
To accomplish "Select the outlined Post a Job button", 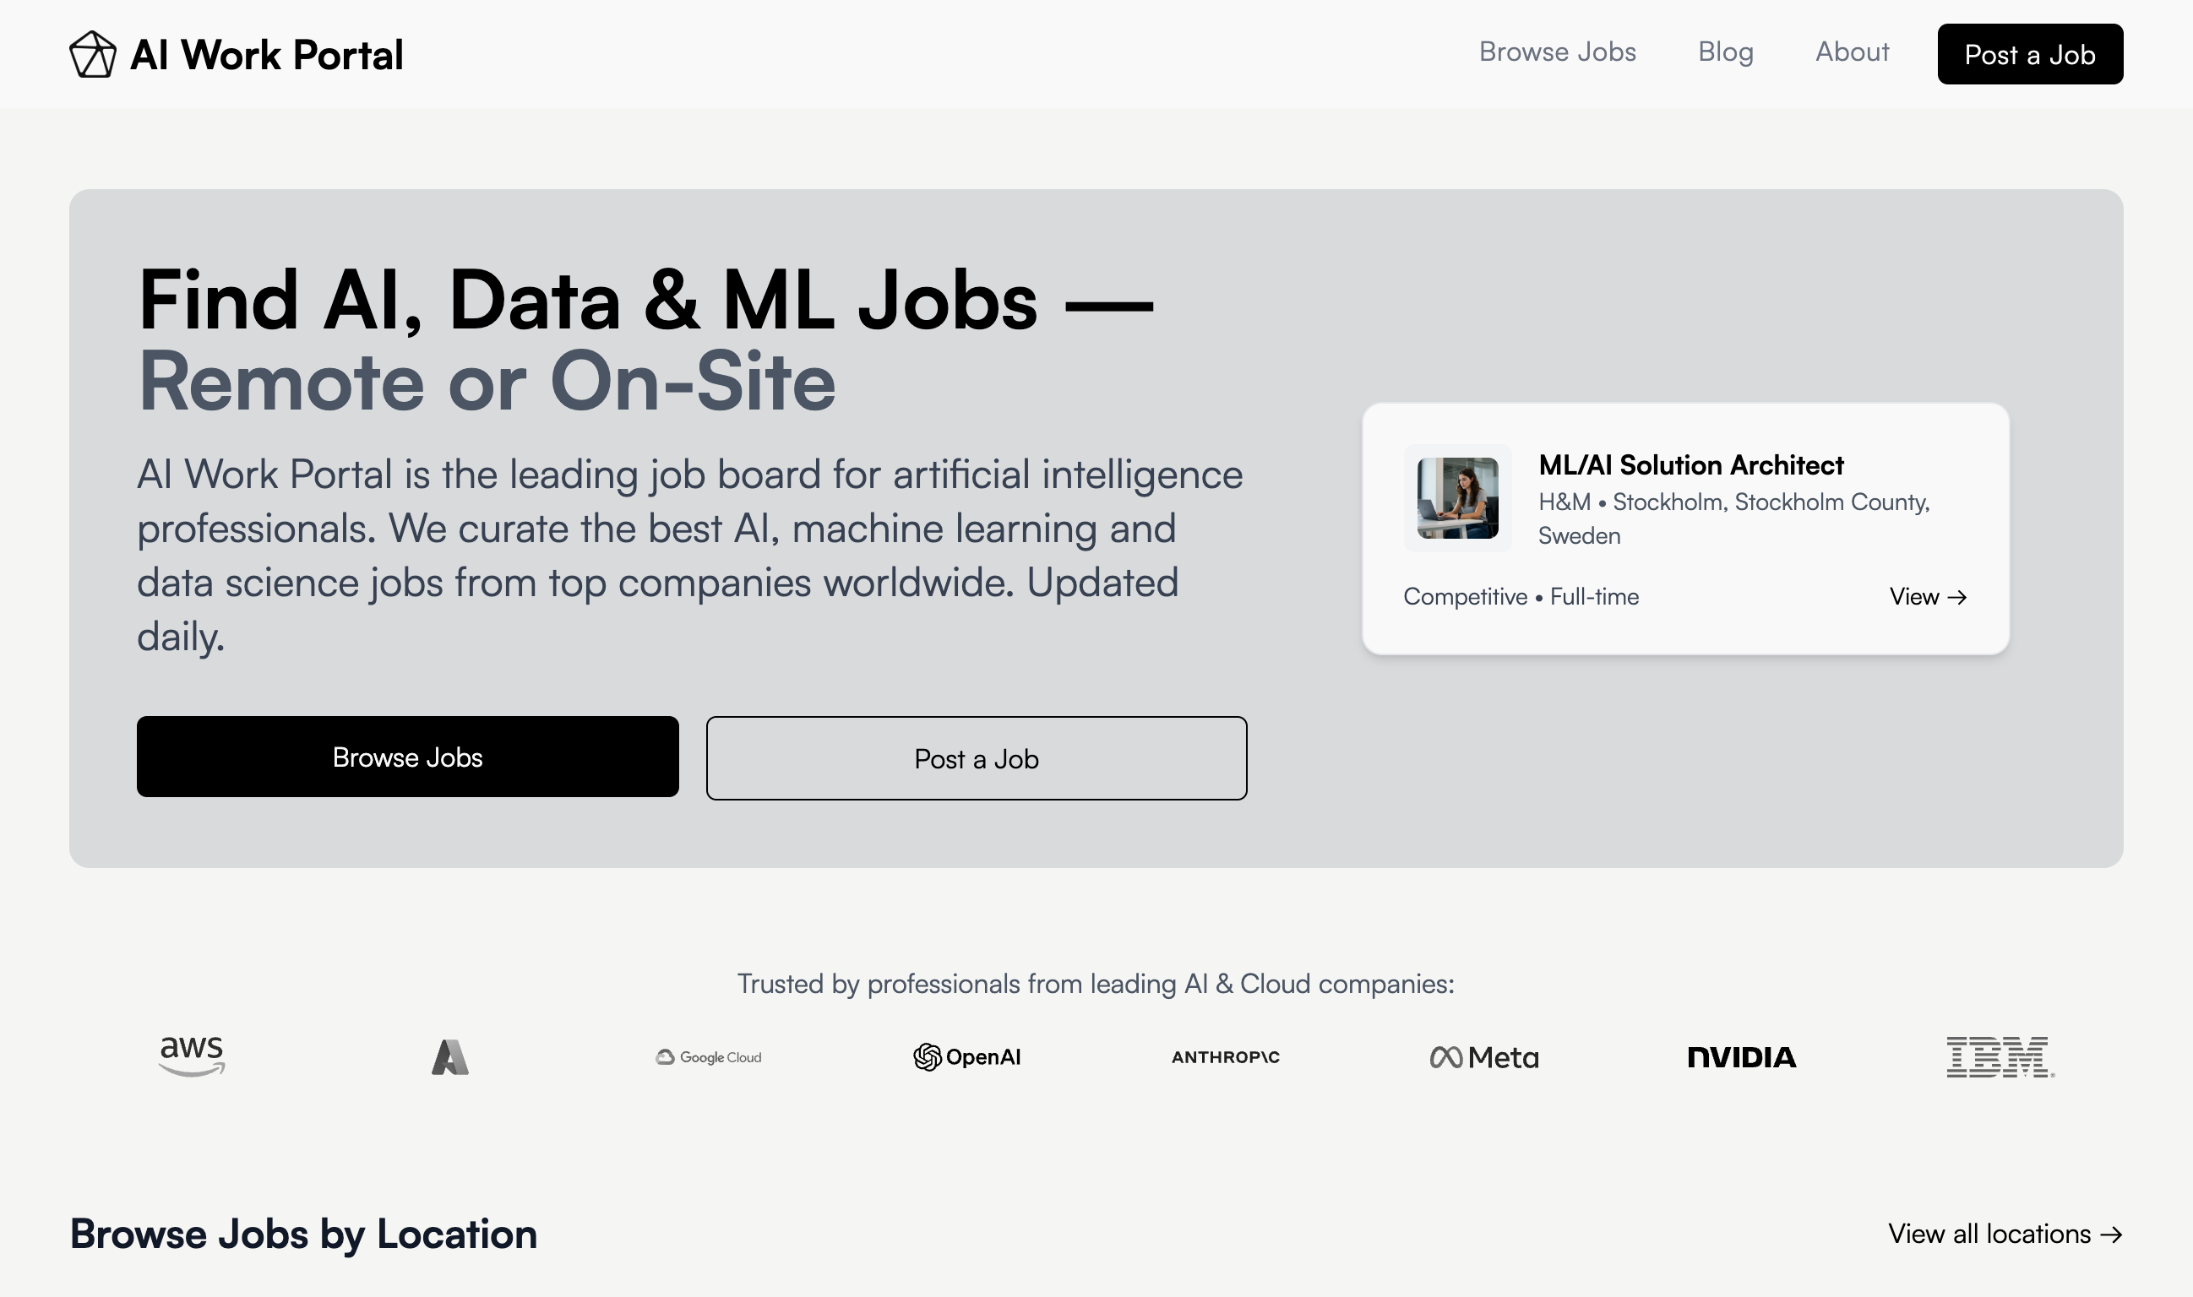I will coord(976,757).
